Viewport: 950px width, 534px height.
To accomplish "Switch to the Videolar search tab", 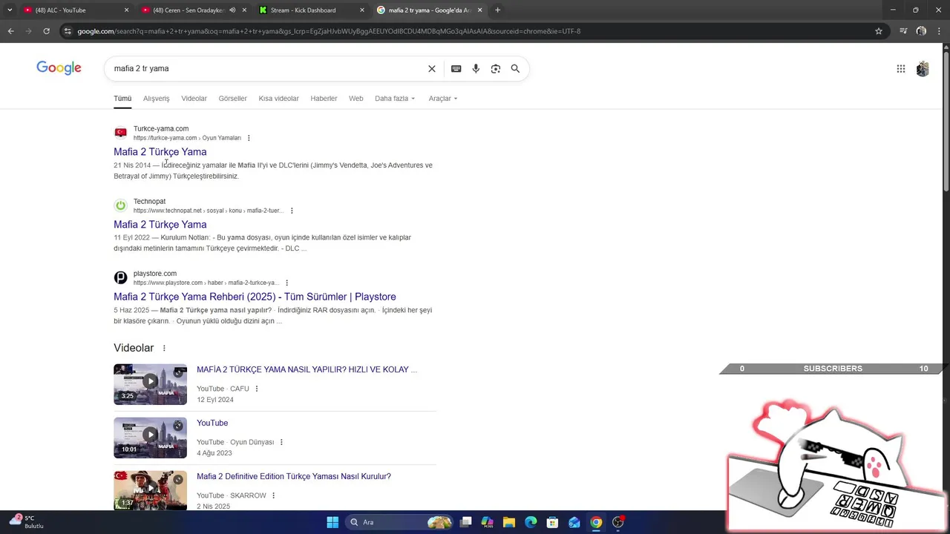I will pos(194,99).
